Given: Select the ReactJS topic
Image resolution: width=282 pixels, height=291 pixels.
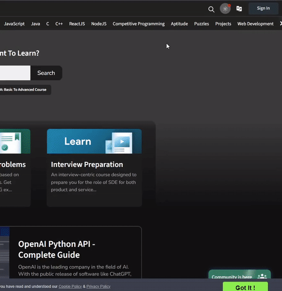Looking at the screenshot, I should 77,24.
